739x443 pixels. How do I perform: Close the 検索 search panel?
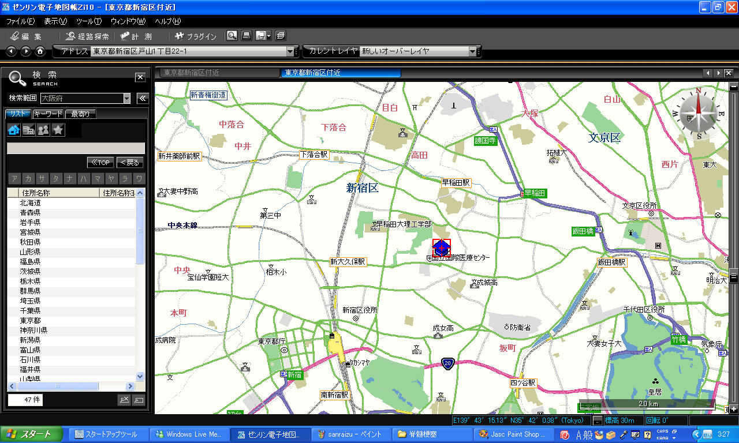140,77
